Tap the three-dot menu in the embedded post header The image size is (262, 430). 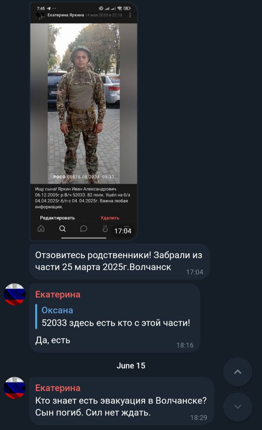tap(130, 15)
